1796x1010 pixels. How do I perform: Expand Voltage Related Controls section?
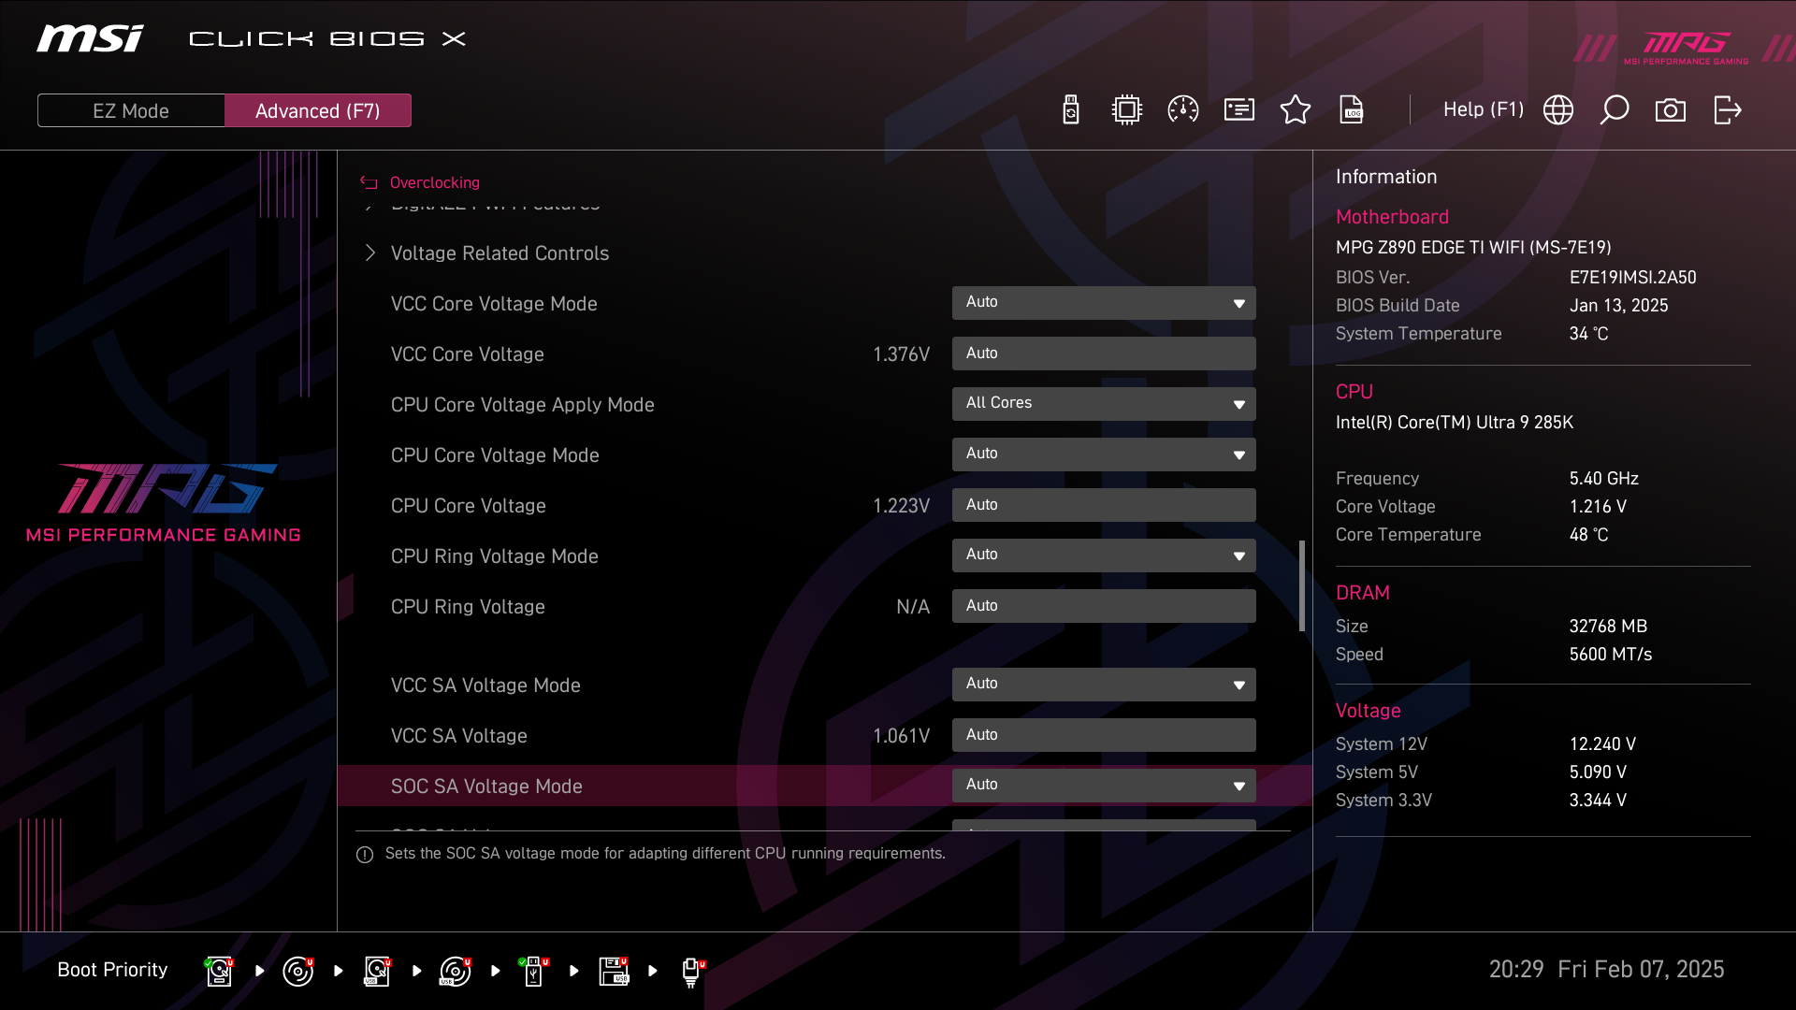(499, 253)
